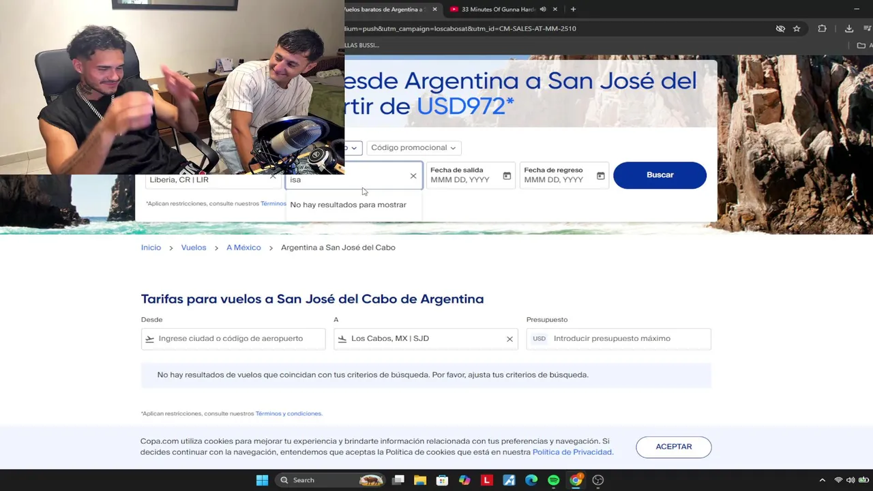The width and height of the screenshot is (873, 491).
Task: Click the landing plane icon in A field
Action: tap(342, 339)
